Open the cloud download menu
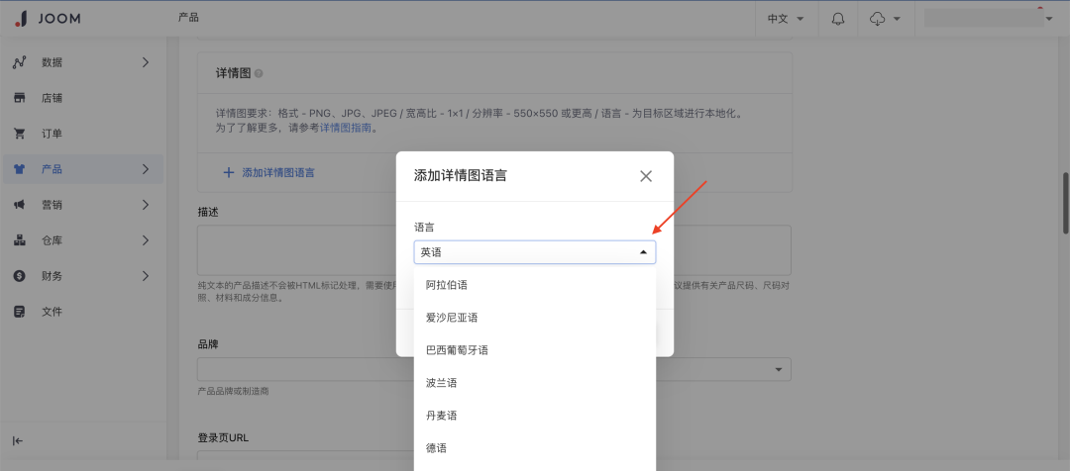1070x471 pixels. [886, 19]
